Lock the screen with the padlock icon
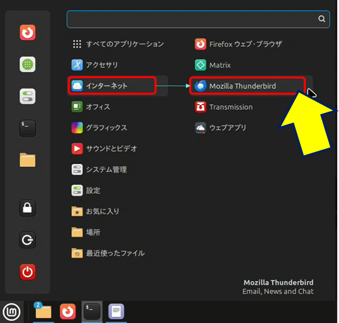Viewport: 339px width, 323px height. [x=28, y=208]
